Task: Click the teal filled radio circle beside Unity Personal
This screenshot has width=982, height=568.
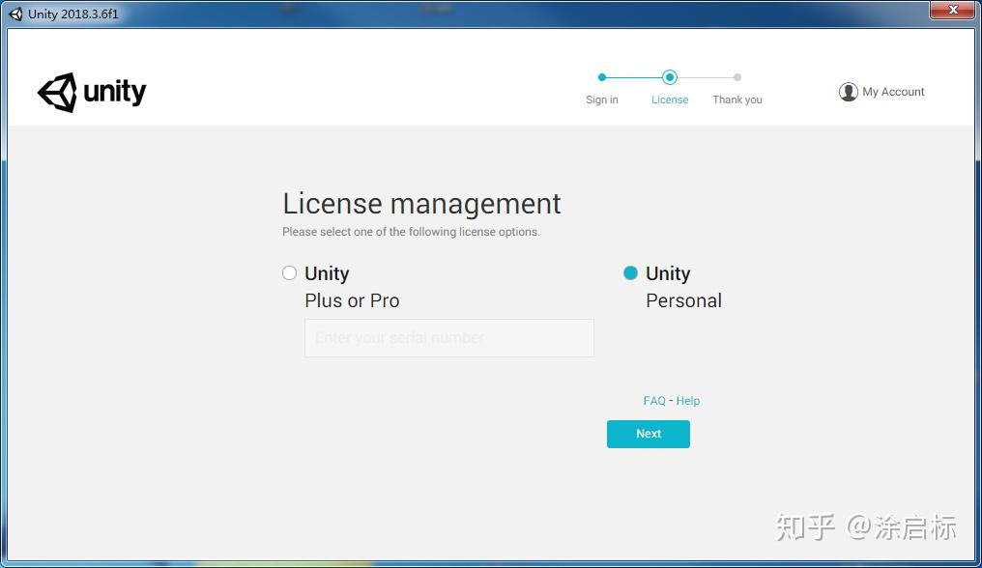Action: click(629, 272)
